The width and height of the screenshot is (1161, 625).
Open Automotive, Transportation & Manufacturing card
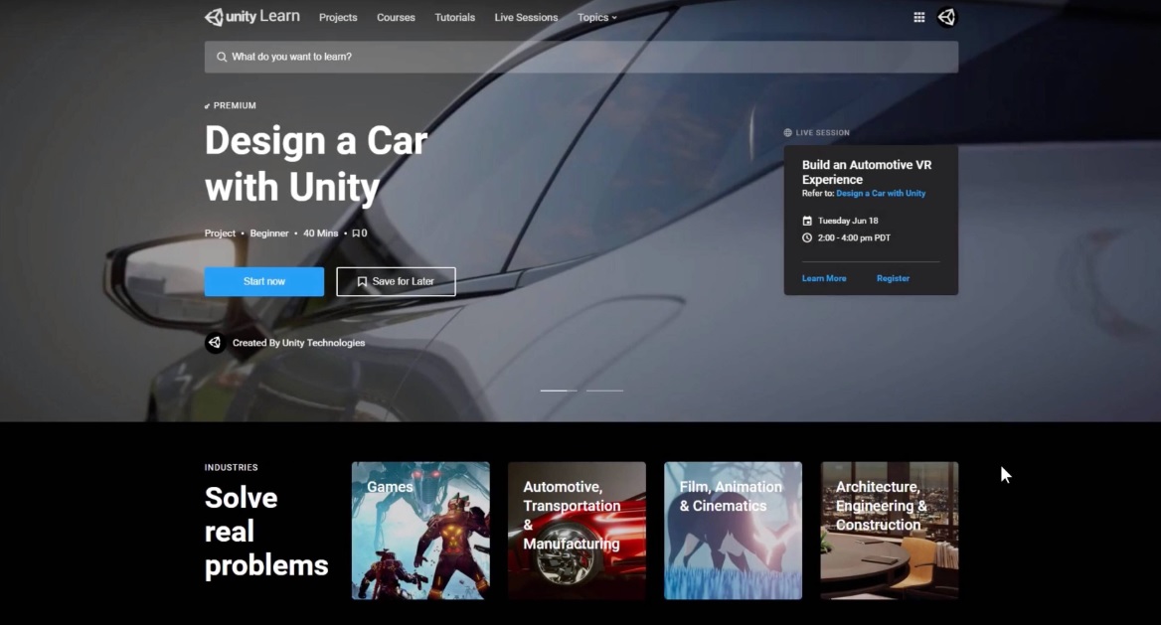pyautogui.click(x=577, y=531)
